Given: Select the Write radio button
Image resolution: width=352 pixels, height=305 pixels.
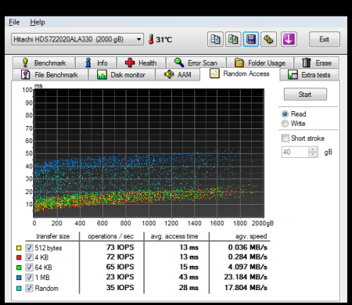Looking at the screenshot, I should pos(285,124).
